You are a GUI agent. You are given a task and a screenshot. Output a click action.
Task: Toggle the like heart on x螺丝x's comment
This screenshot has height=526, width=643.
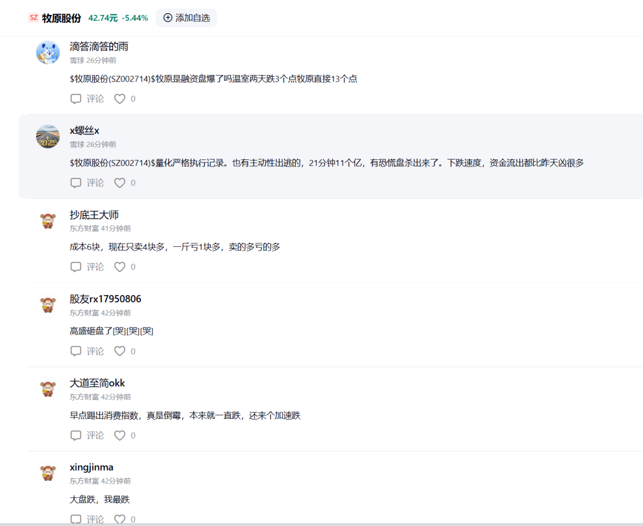coord(119,183)
